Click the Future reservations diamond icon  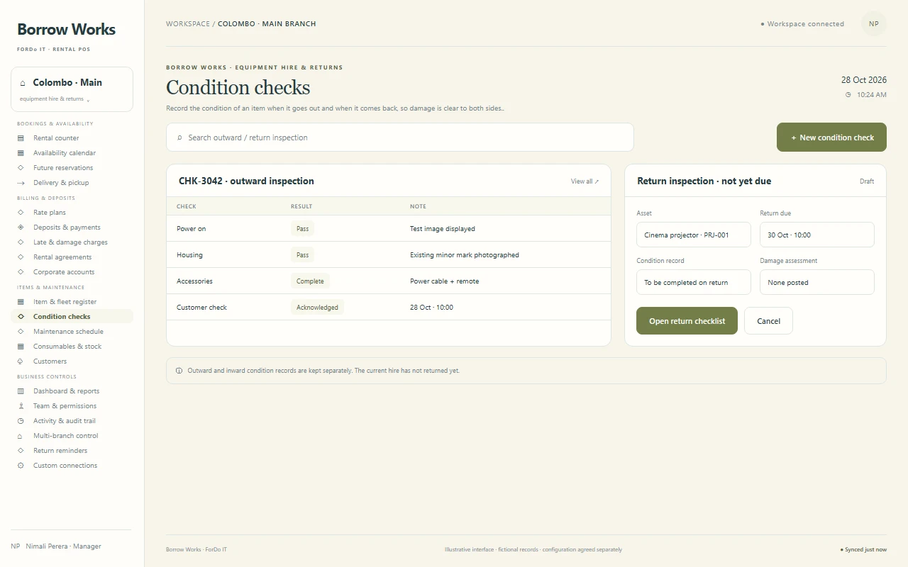click(x=21, y=168)
